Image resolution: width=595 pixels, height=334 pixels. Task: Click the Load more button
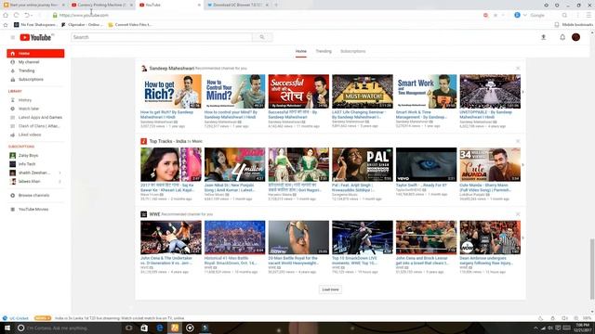coord(330,289)
